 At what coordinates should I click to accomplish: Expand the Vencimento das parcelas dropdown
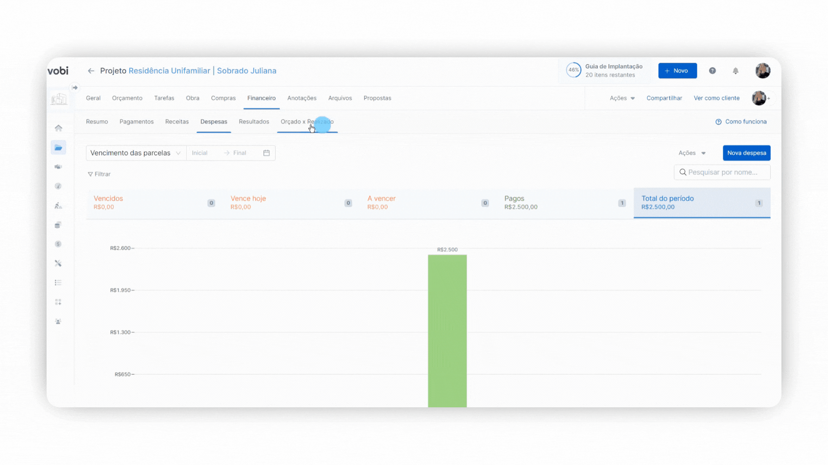[x=135, y=153]
